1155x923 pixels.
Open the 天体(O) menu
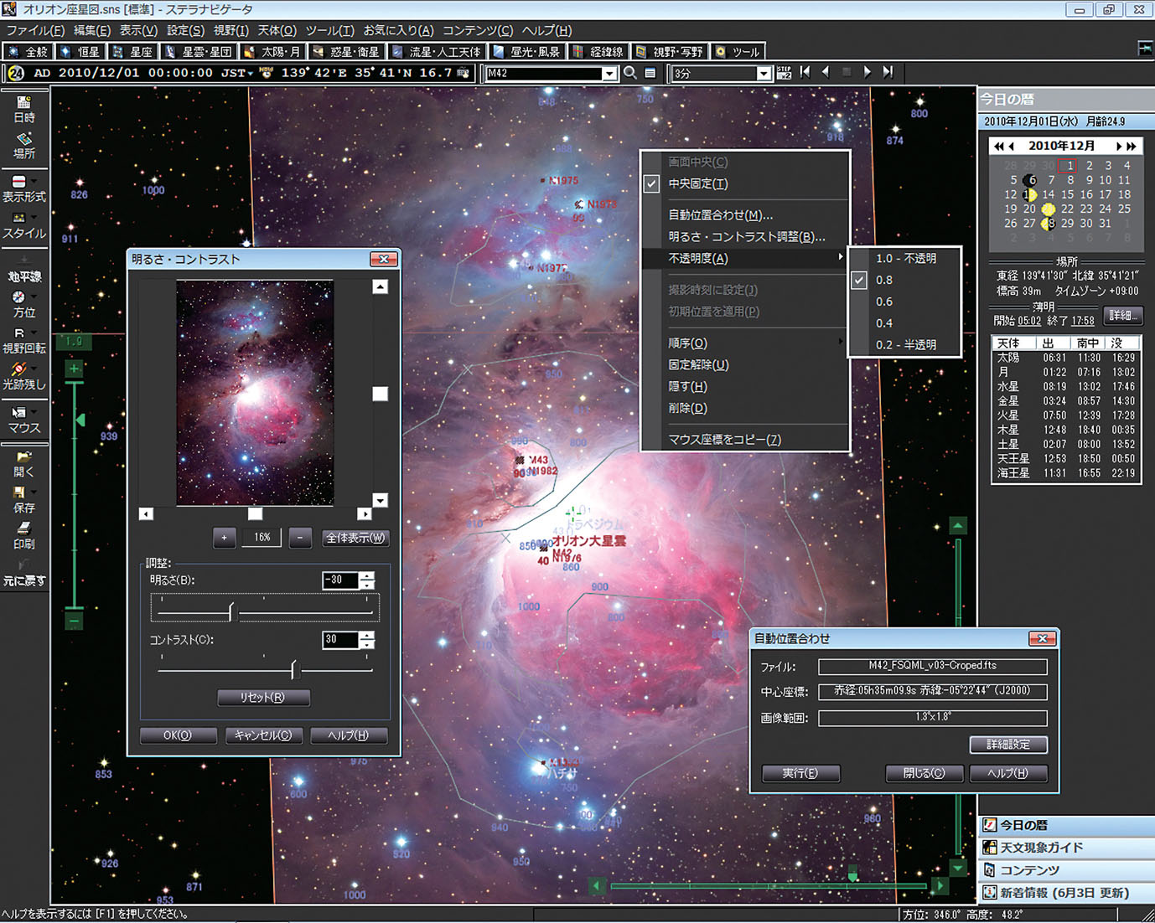click(277, 30)
